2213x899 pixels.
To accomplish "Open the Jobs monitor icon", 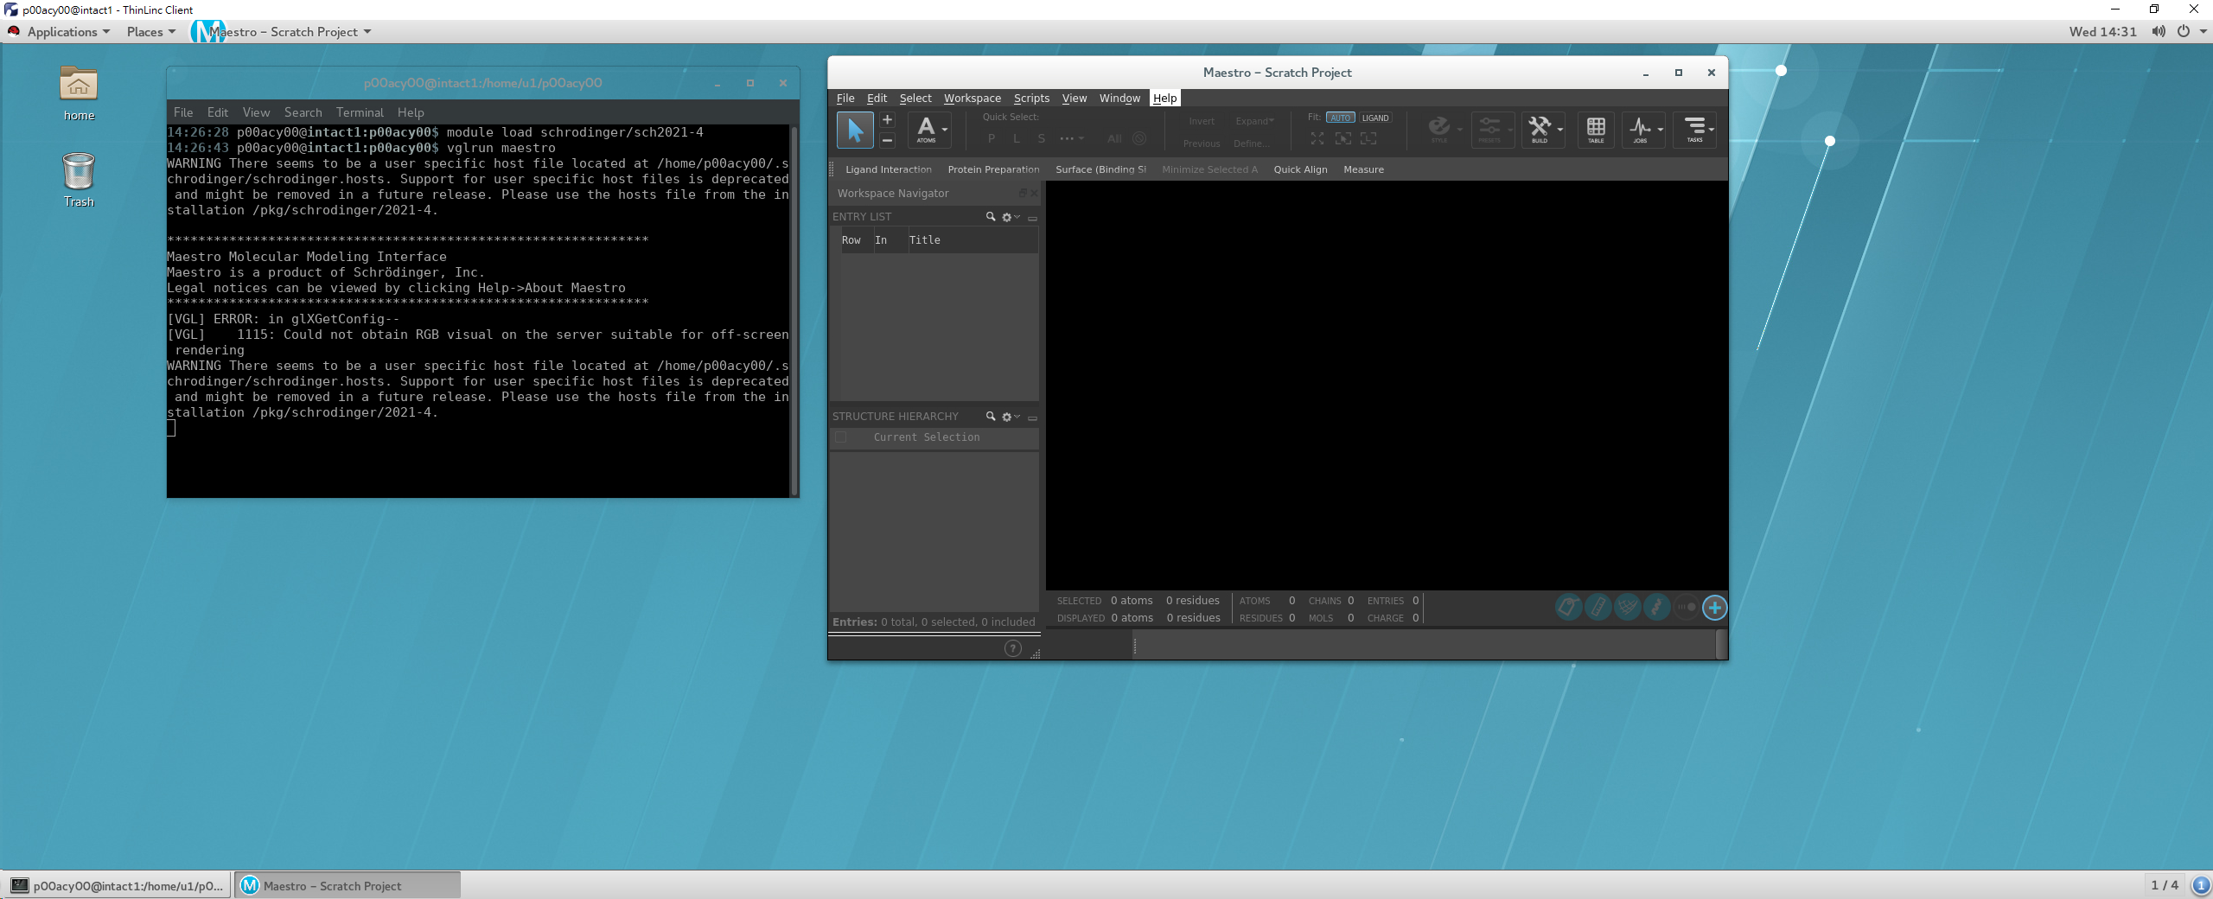I will point(1640,129).
